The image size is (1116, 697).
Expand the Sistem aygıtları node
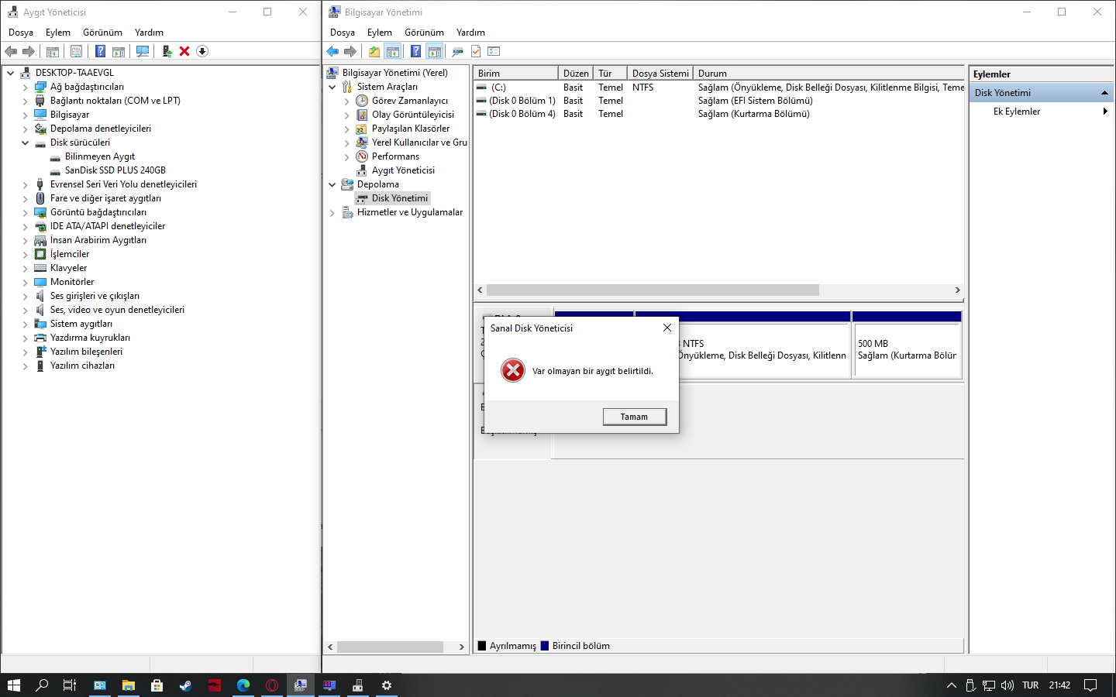[26, 324]
